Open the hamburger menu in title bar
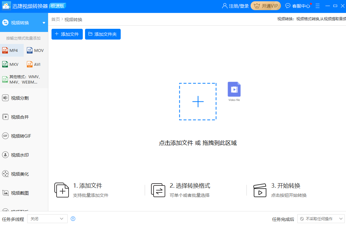 318,6
